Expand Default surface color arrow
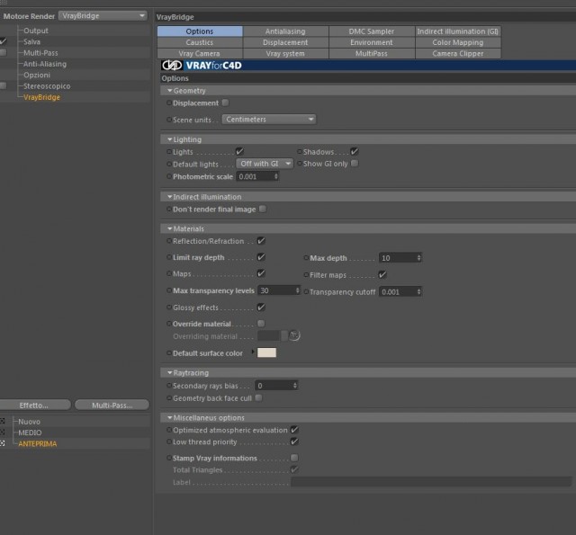 [x=253, y=352]
